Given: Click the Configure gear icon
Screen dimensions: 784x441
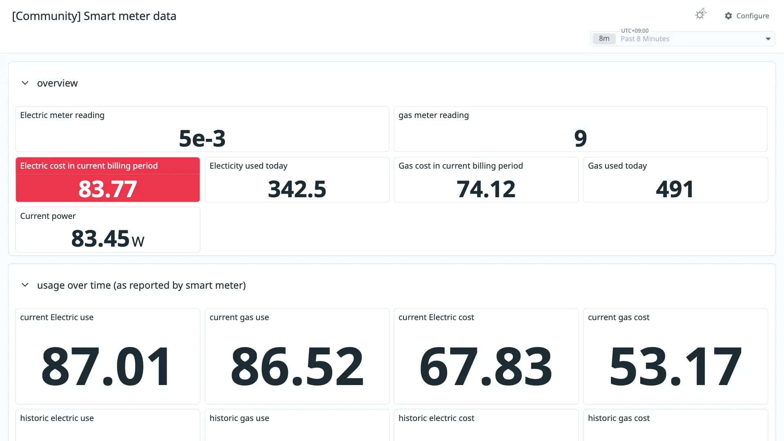Looking at the screenshot, I should [x=728, y=16].
